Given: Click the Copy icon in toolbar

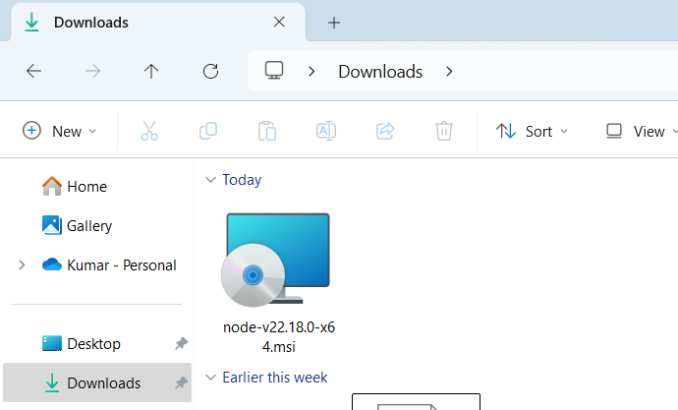Looking at the screenshot, I should [x=208, y=131].
